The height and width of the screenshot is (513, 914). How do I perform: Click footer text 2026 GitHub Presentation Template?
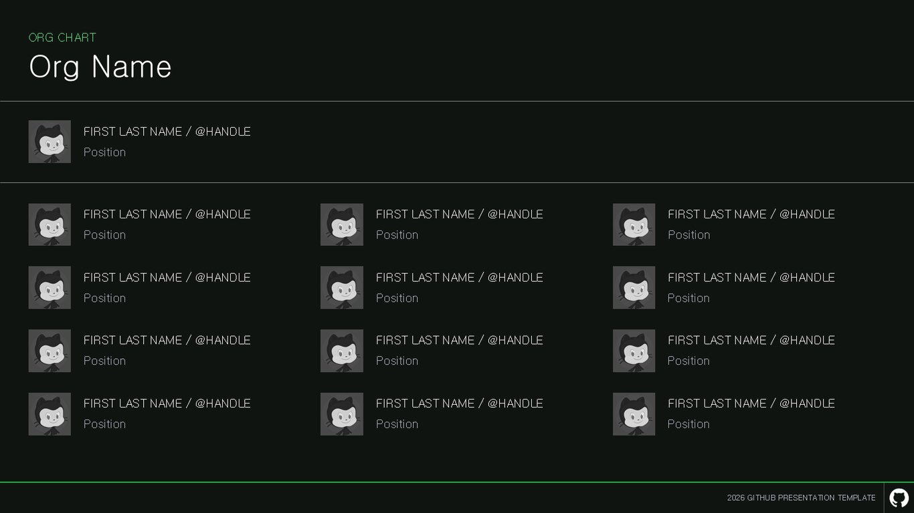click(801, 498)
